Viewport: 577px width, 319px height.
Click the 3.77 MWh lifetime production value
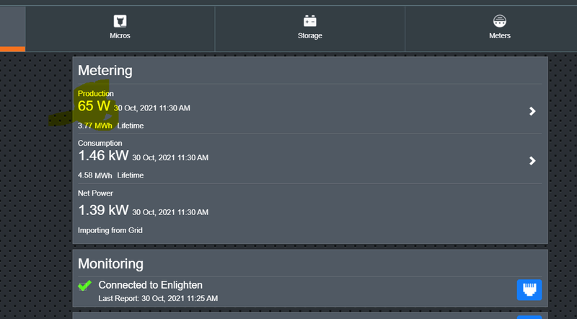coord(95,126)
